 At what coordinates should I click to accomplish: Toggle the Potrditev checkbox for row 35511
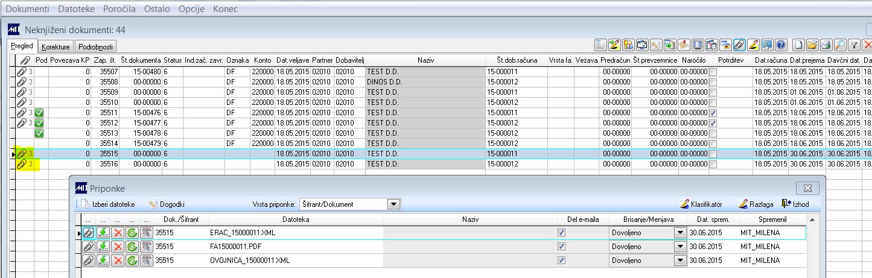click(713, 112)
